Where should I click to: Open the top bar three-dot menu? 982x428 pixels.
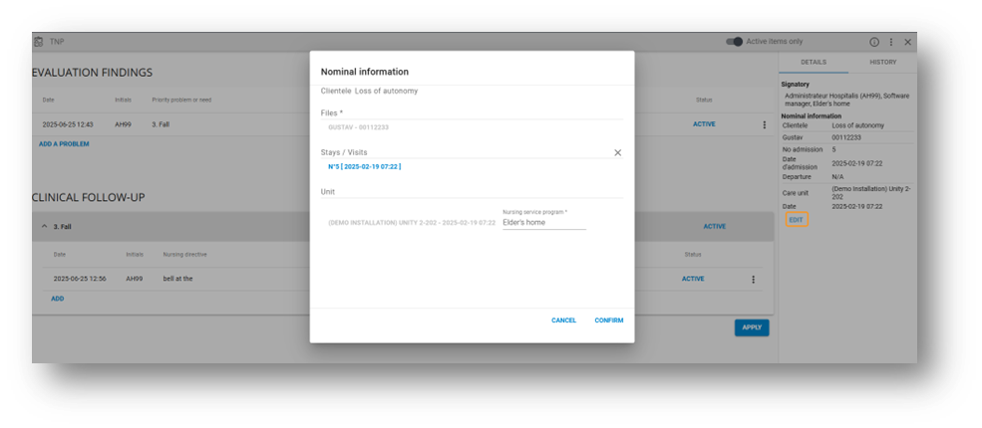tap(891, 42)
